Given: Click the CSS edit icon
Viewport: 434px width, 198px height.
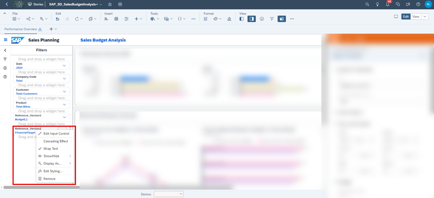Looking at the screenshot, I should [229, 19].
